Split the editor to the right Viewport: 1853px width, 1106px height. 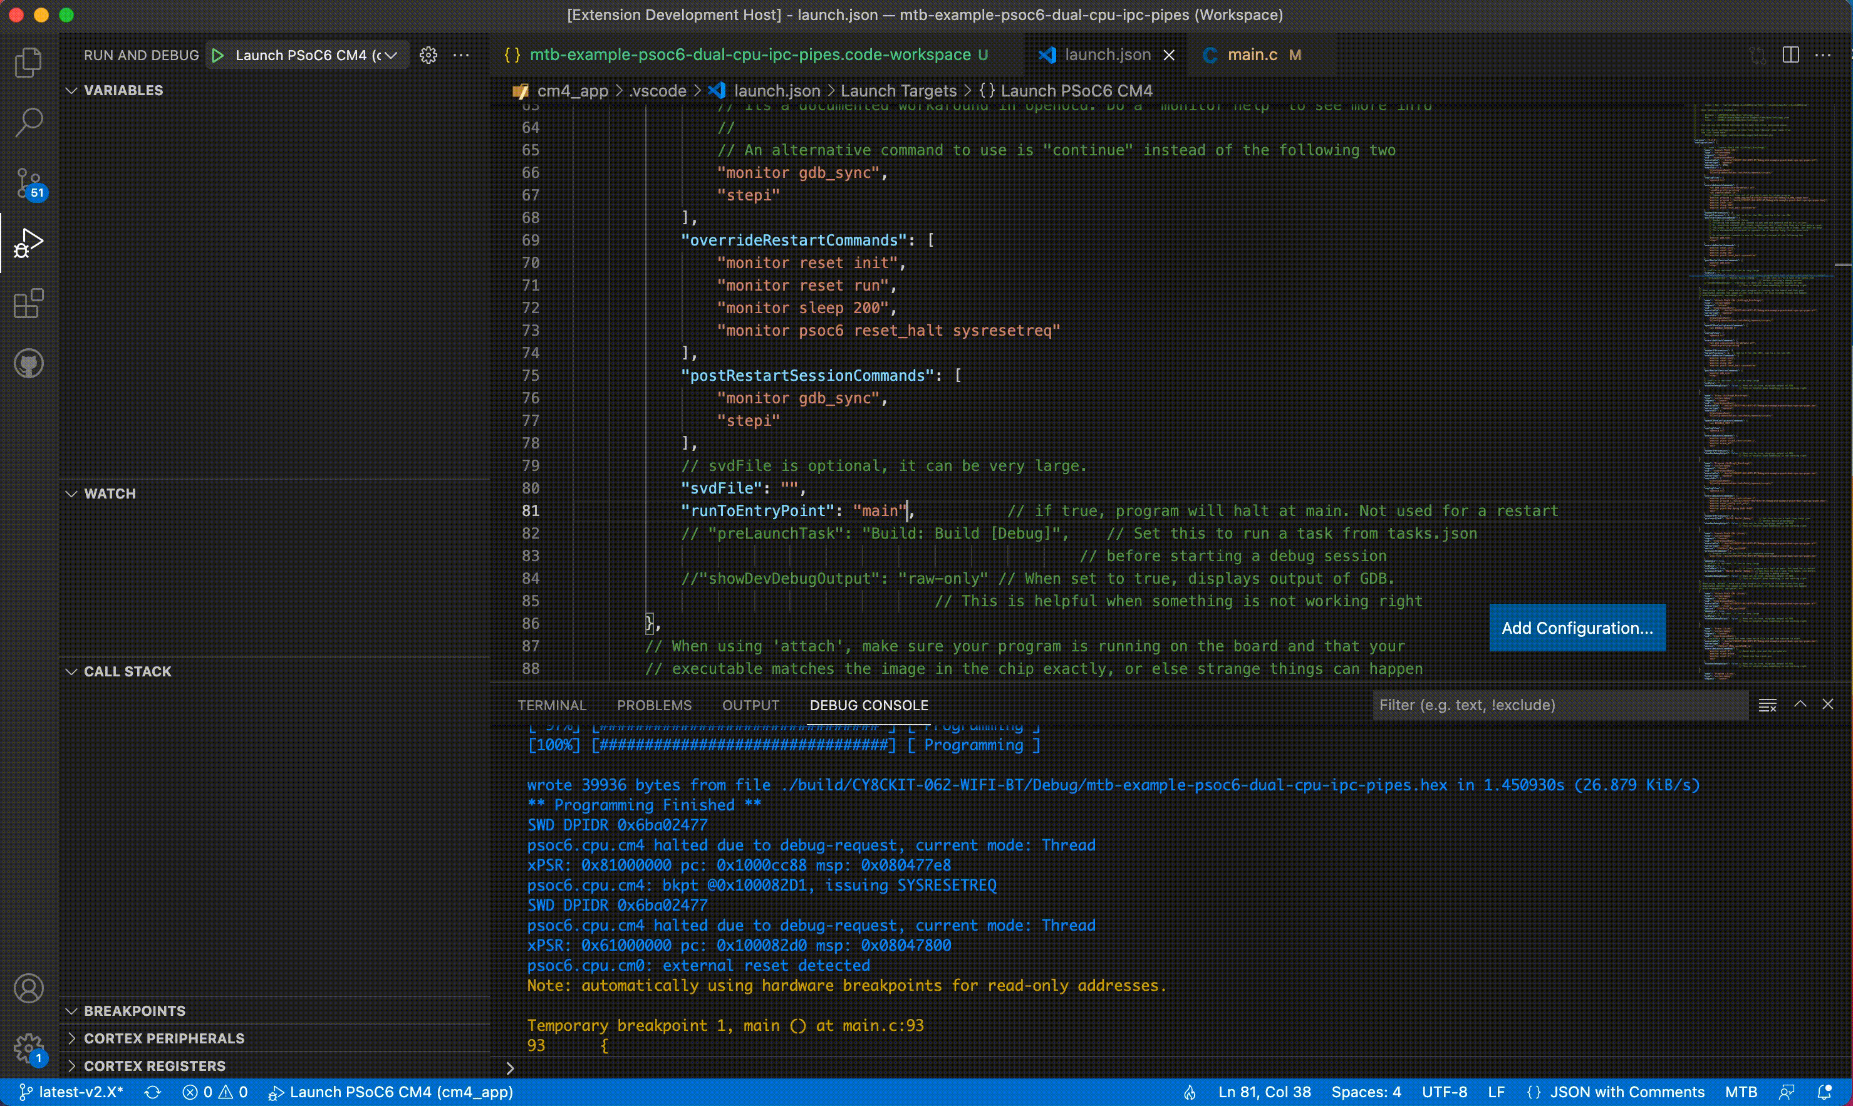point(1790,55)
